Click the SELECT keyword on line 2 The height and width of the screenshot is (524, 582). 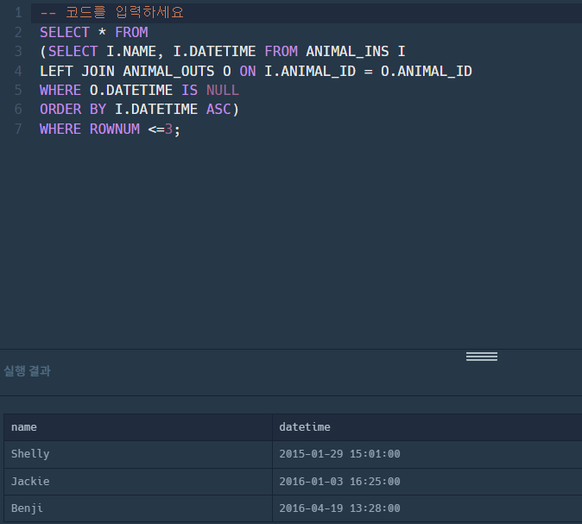65,32
